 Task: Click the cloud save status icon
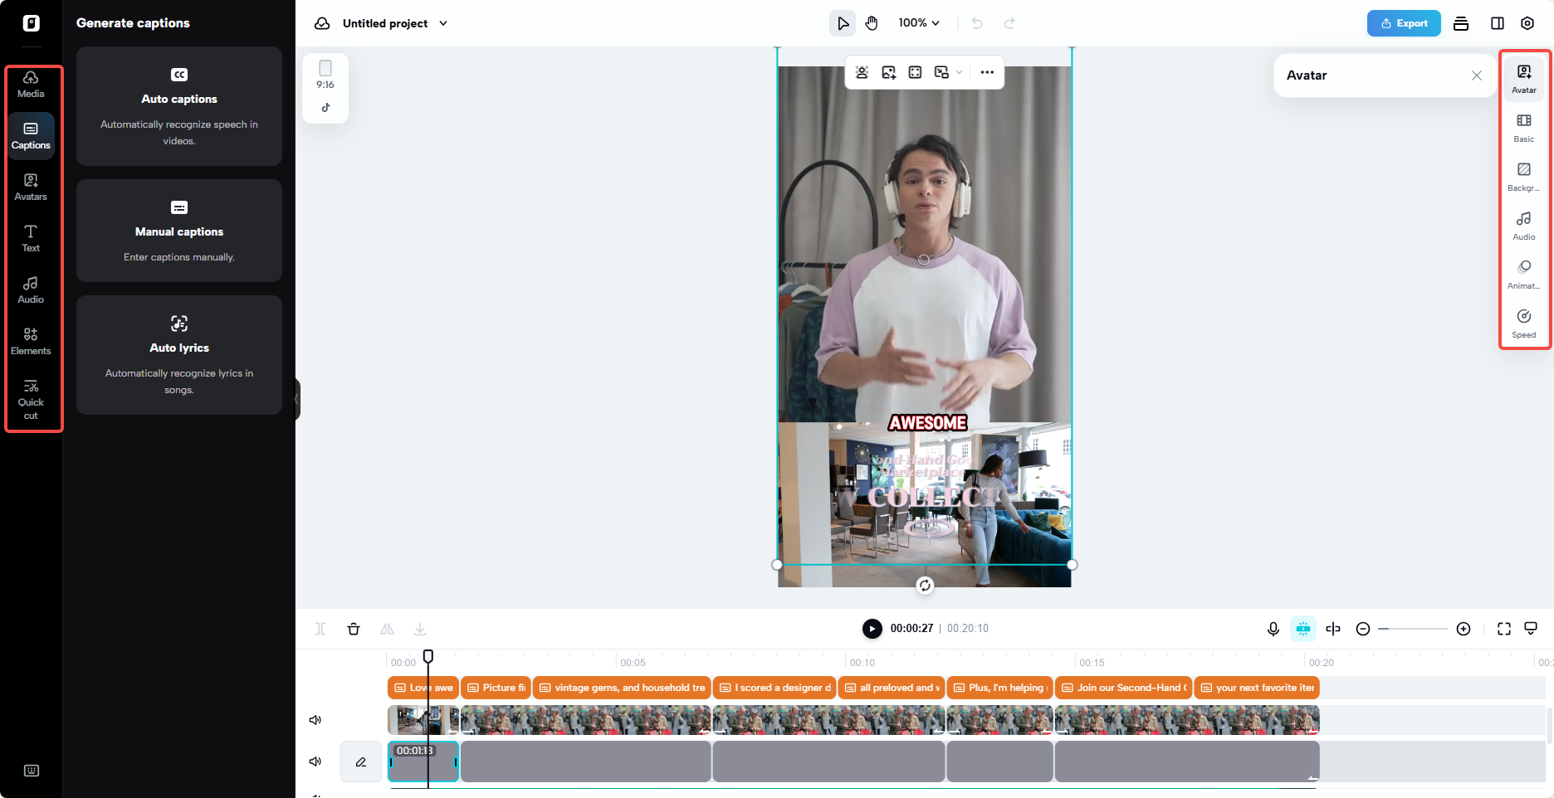322,23
